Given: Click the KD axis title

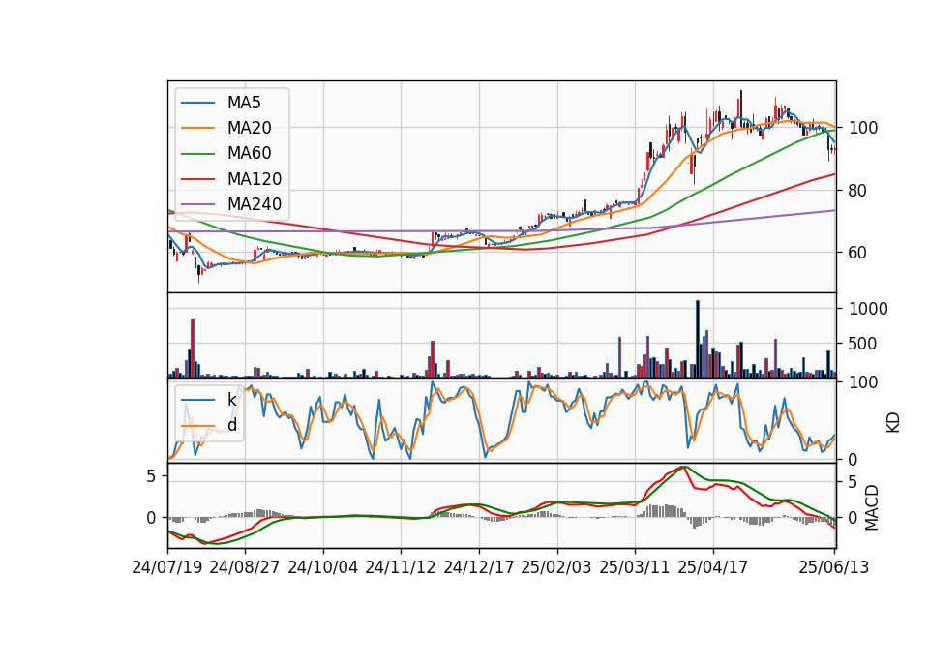Looking at the screenshot, I should (x=893, y=423).
